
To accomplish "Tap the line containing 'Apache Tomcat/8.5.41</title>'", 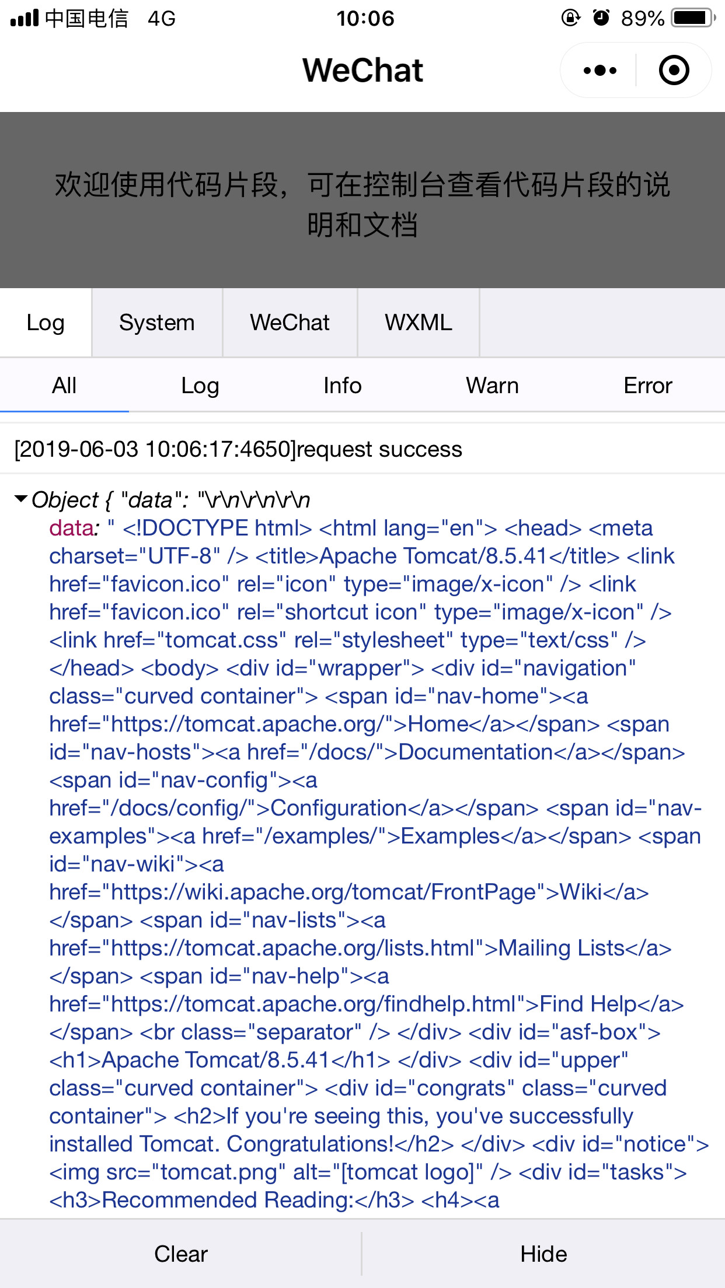I will [x=362, y=556].
